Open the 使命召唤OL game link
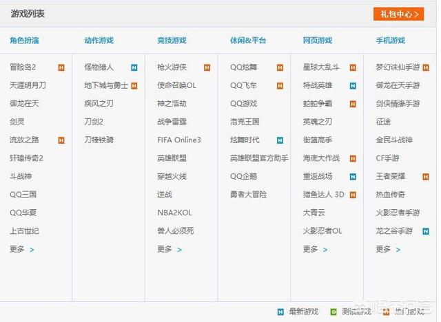The height and width of the screenshot is (322, 441). click(x=176, y=85)
